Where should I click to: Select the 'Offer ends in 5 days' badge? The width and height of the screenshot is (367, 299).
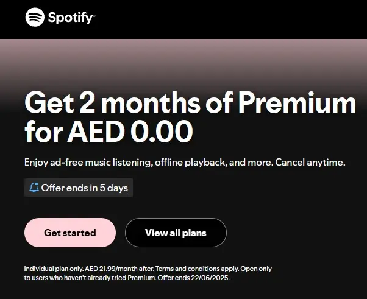pos(79,188)
